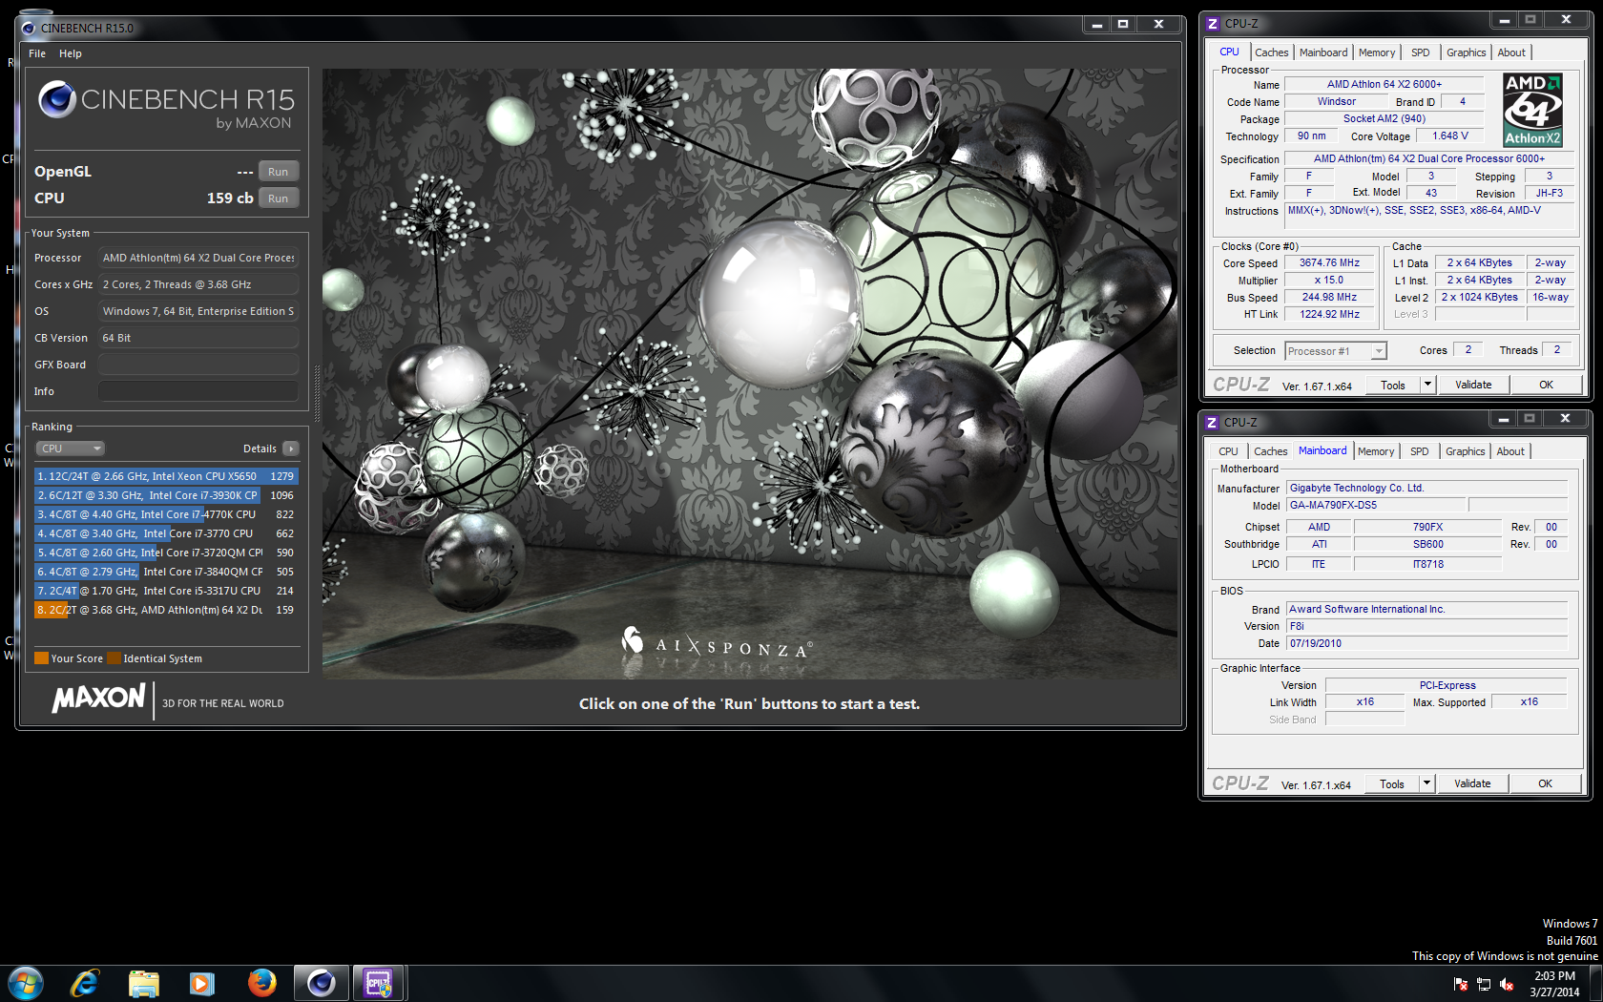The height and width of the screenshot is (1002, 1603).
Task: Open the Windows Start menu orb
Action: [26, 983]
